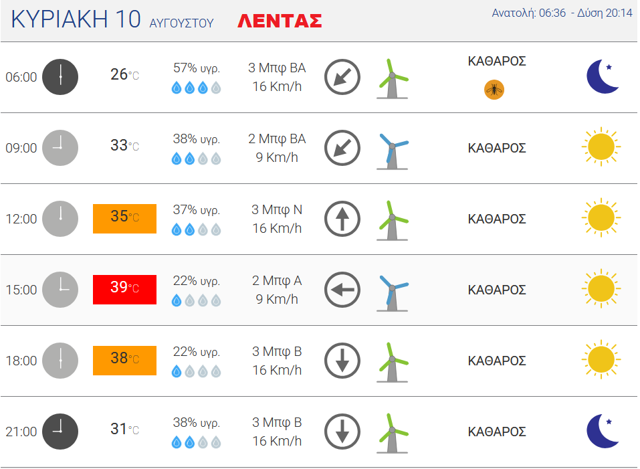Click the moon icon at 21:00
This screenshot has height=469, width=640.
click(603, 431)
